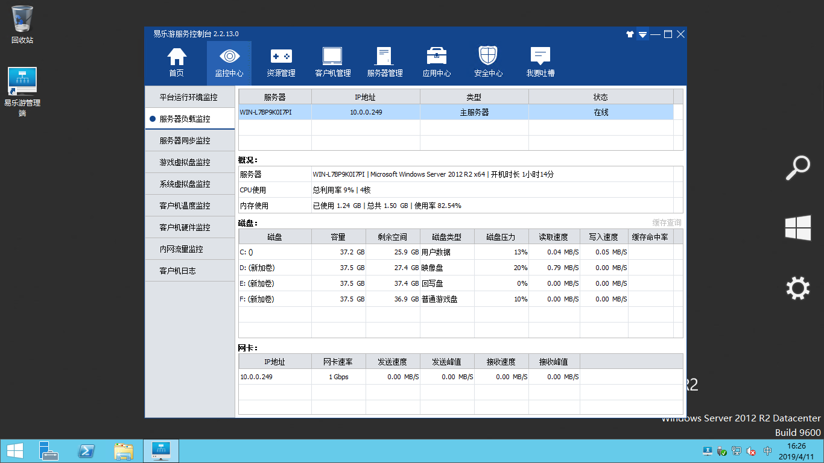
Task: Click the shirt skin icon in title bar
Action: click(630, 34)
